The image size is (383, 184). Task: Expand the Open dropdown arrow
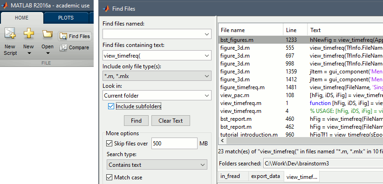pyautogui.click(x=48, y=53)
